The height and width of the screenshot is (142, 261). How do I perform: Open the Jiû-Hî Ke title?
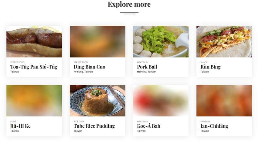coord(21,126)
